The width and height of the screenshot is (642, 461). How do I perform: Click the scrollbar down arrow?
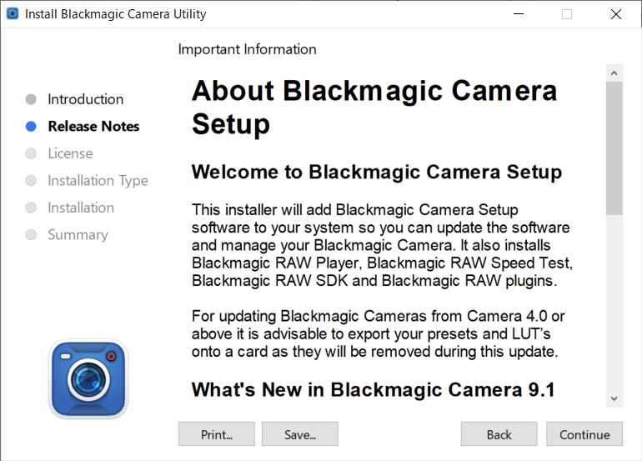click(614, 398)
